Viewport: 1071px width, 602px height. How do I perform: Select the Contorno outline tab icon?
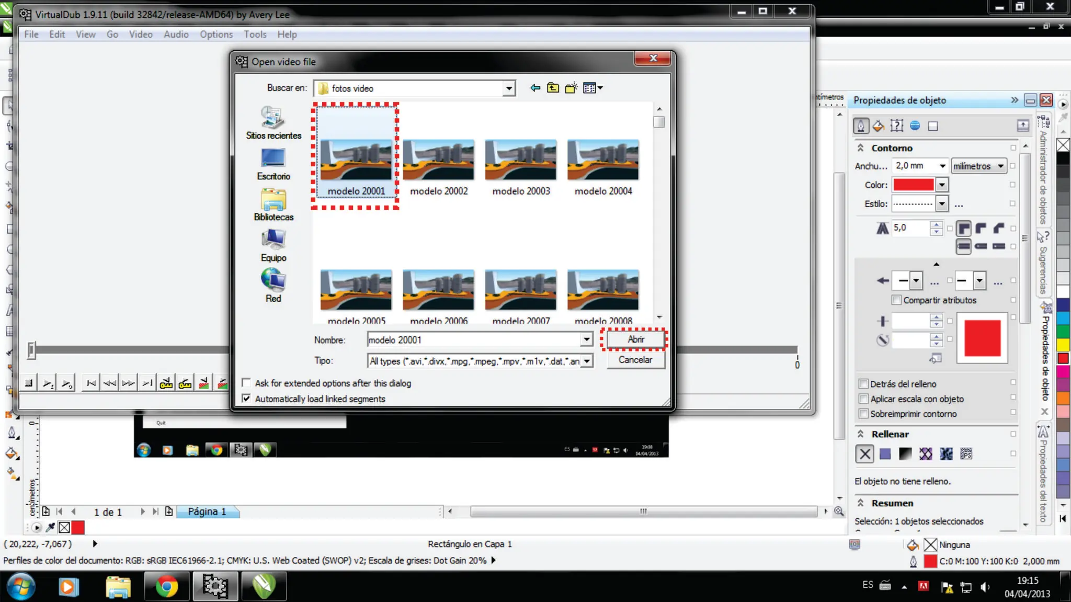861,126
